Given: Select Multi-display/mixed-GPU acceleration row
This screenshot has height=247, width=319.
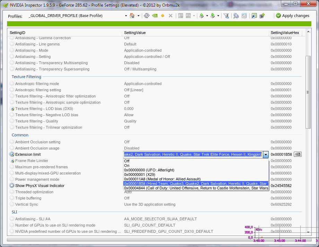Looking at the screenshot, I should [155, 173].
